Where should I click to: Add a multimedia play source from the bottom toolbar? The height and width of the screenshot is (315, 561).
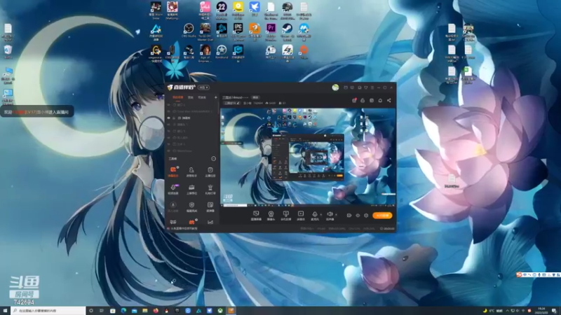pos(301,216)
